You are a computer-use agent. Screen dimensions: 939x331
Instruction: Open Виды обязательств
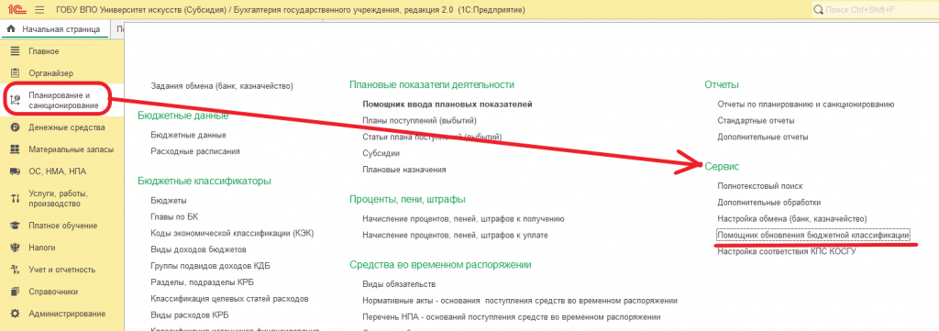(x=399, y=283)
